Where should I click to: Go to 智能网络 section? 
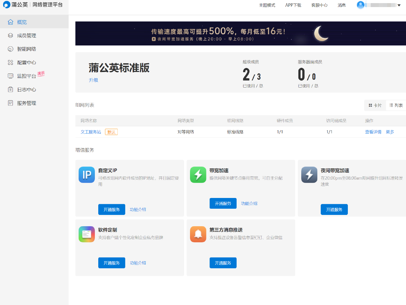point(34,49)
